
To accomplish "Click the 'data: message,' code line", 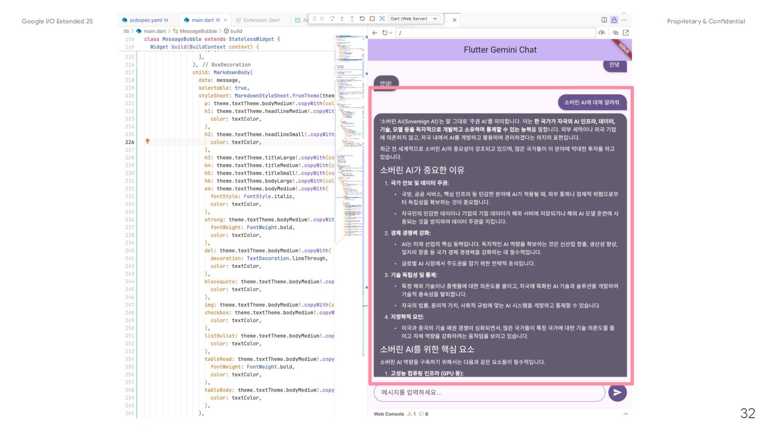I will (219, 80).
